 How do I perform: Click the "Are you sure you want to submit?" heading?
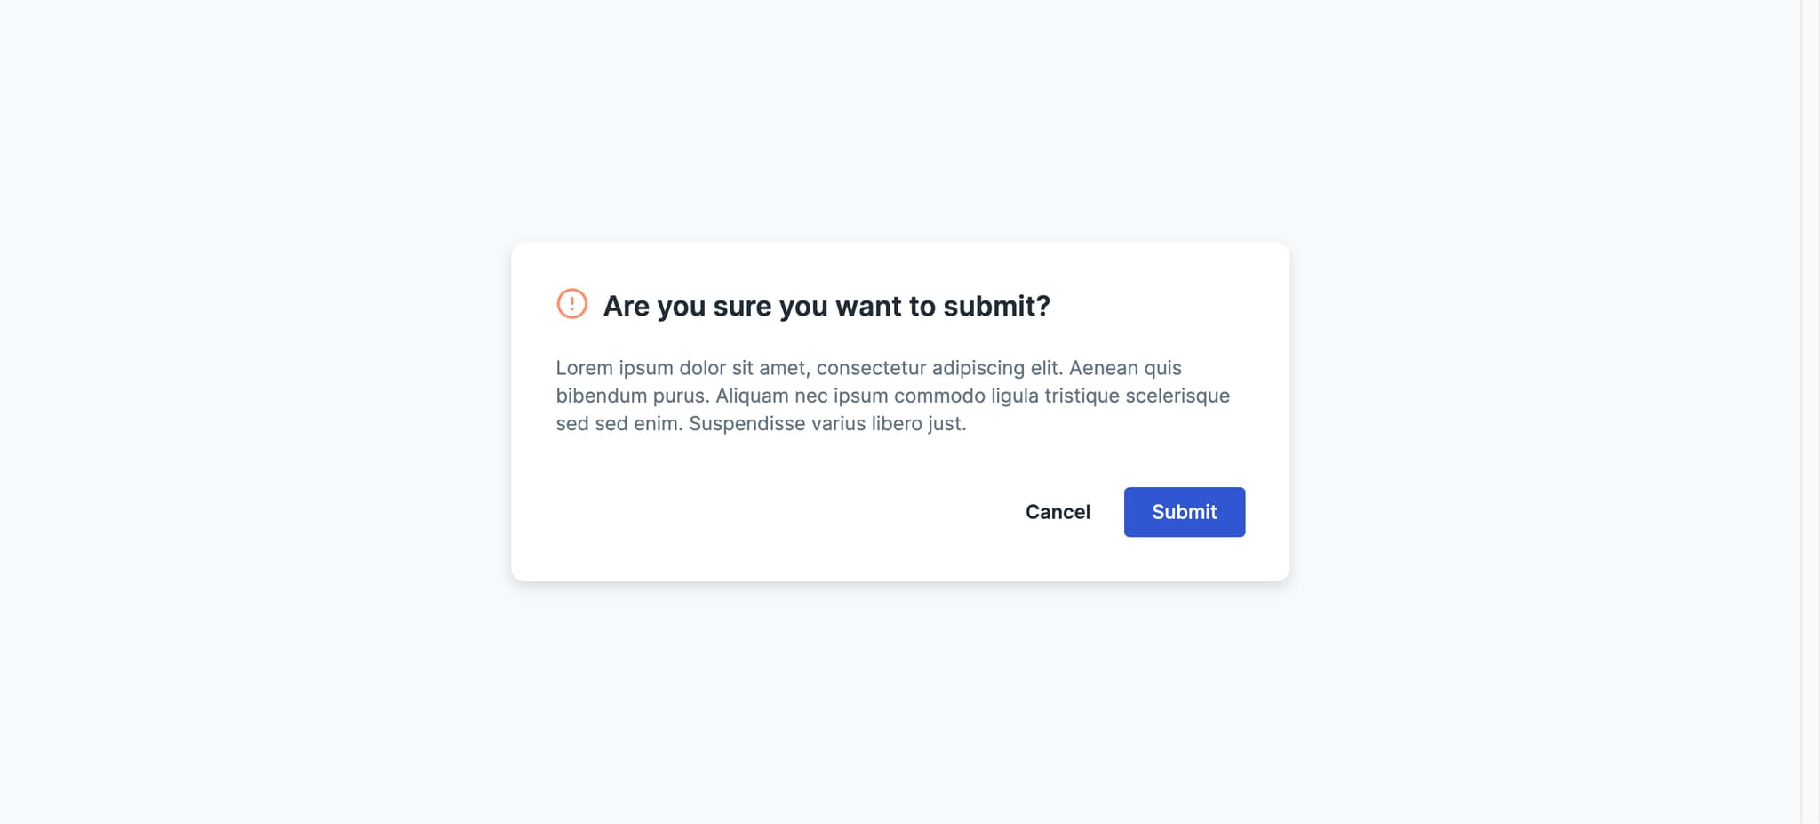826,306
